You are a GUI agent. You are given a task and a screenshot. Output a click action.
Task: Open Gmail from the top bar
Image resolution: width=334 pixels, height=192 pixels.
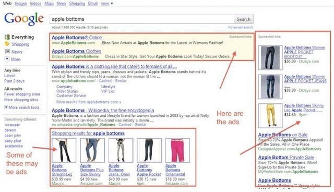[x=93, y=4]
